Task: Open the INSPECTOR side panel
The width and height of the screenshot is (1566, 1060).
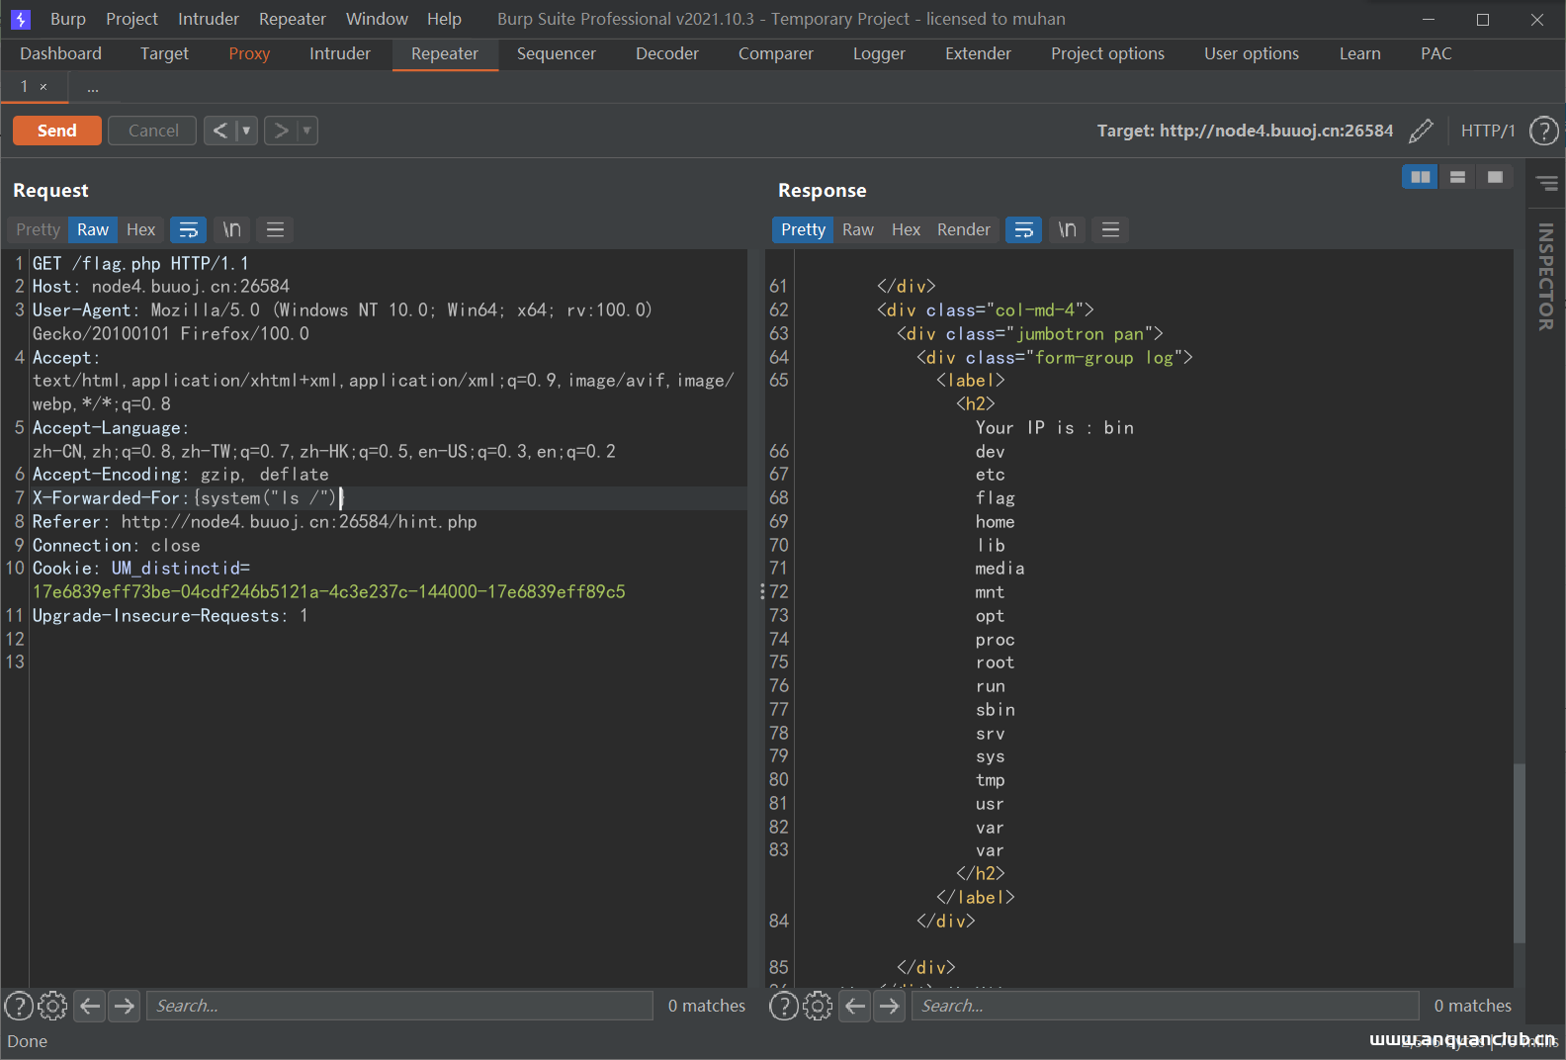Action: click(x=1546, y=277)
